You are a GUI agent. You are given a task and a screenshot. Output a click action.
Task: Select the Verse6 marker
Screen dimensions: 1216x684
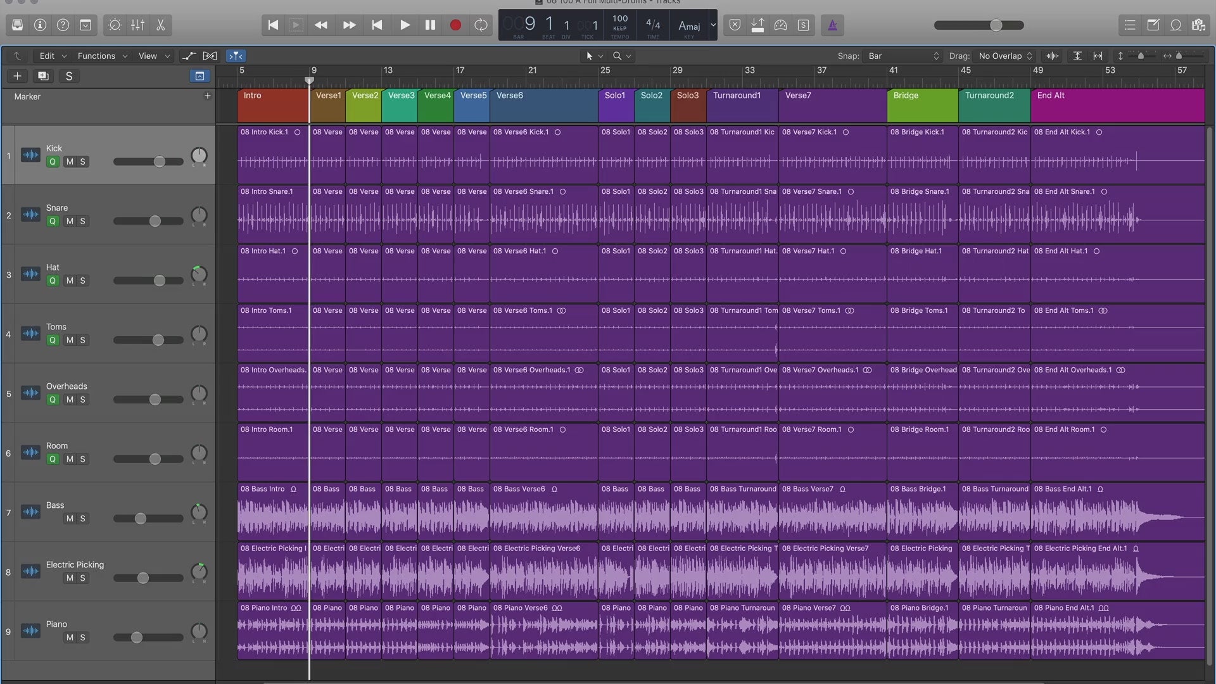click(544, 104)
